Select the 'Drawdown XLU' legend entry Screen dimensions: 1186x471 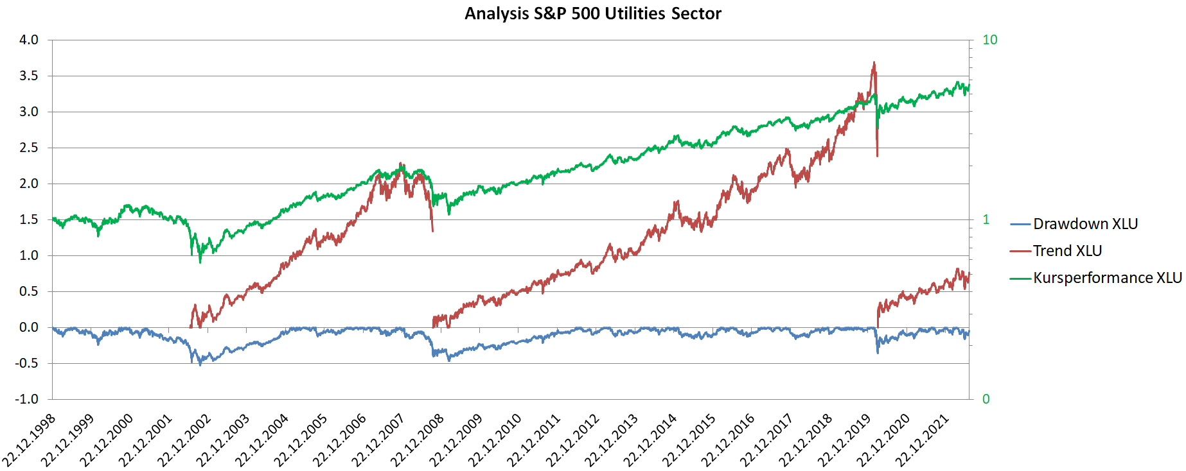pyautogui.click(x=1085, y=224)
